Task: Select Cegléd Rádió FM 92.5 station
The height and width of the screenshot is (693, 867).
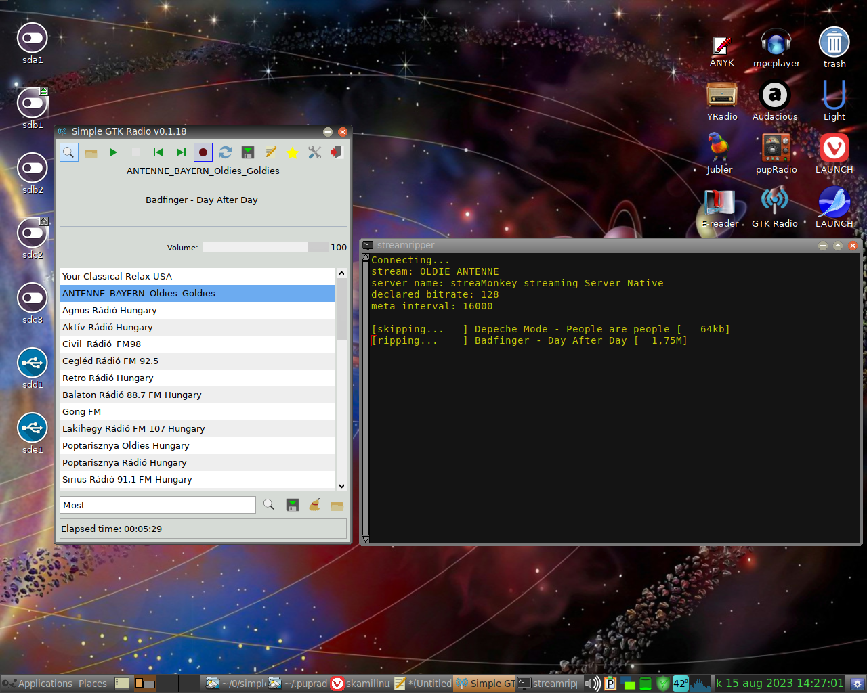Action: coord(197,361)
